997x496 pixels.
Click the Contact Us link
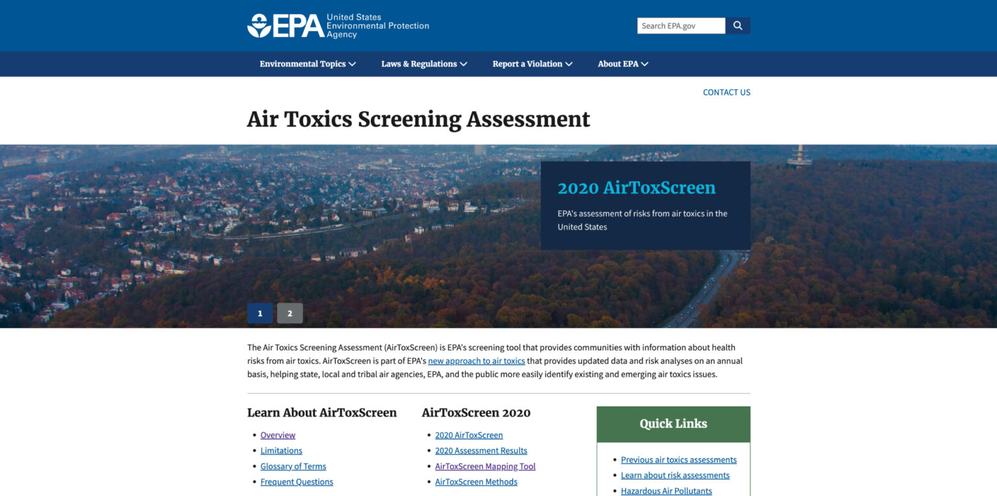(726, 92)
